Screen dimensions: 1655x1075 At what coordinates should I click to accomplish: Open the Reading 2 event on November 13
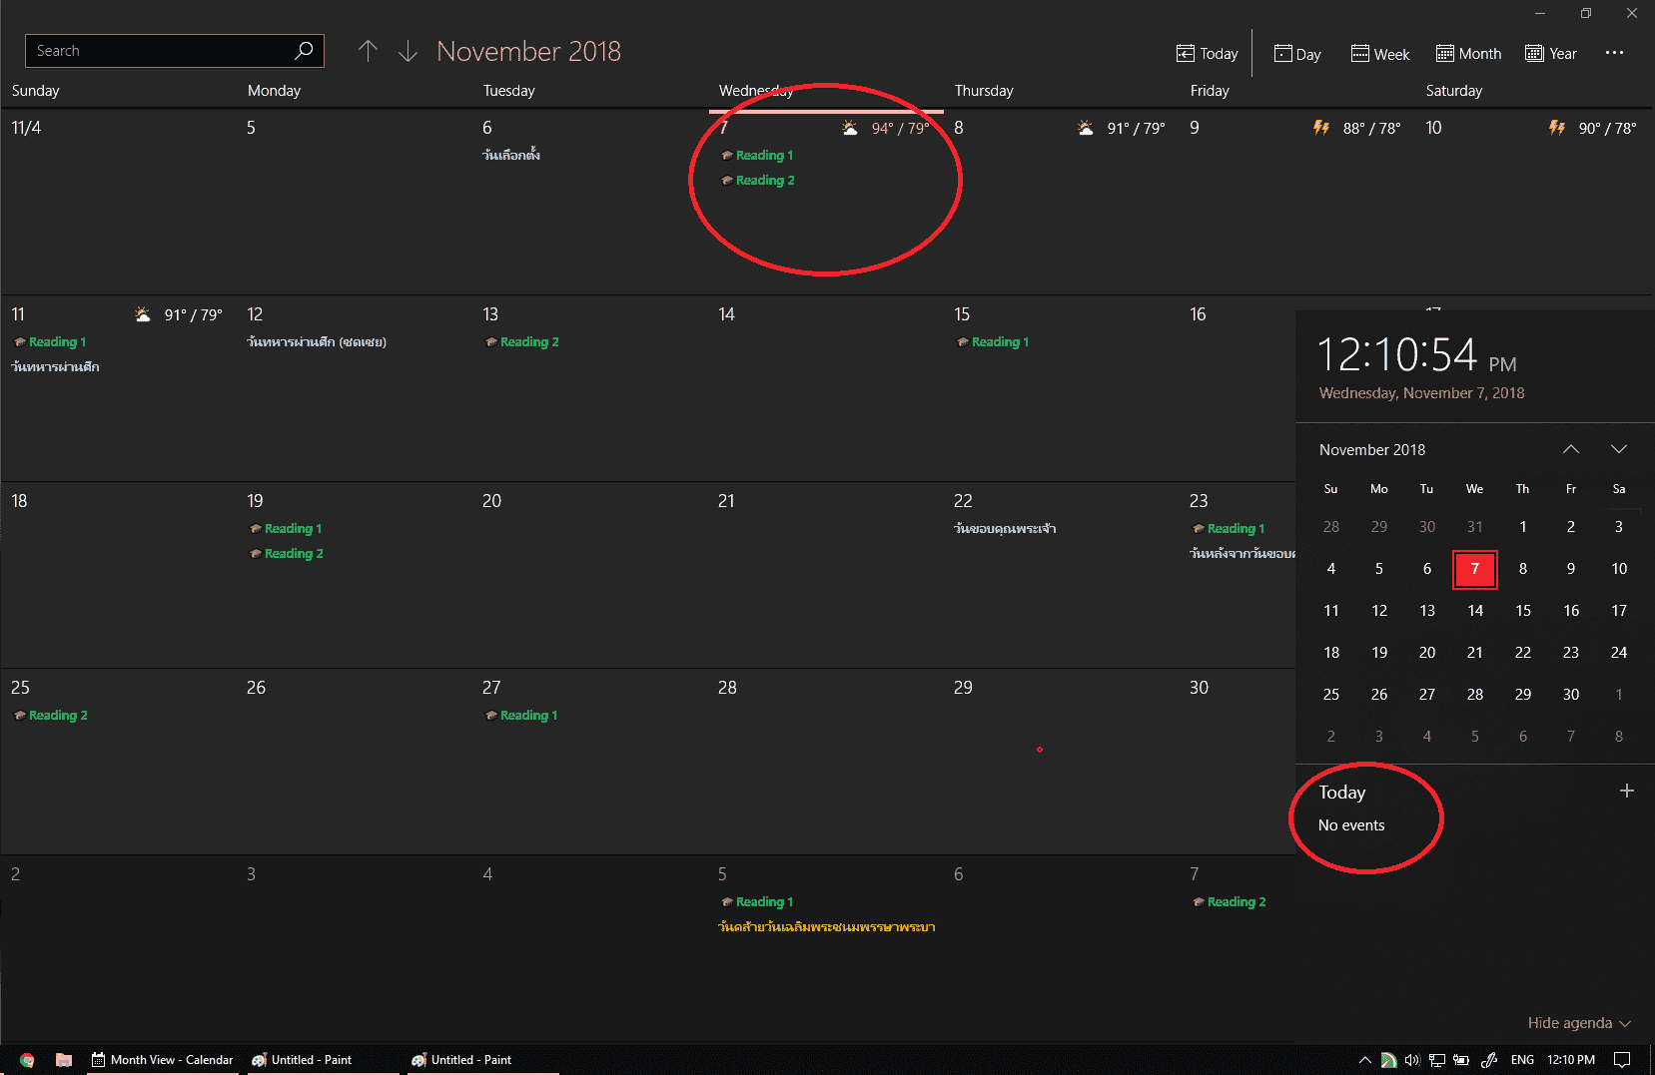(x=528, y=342)
